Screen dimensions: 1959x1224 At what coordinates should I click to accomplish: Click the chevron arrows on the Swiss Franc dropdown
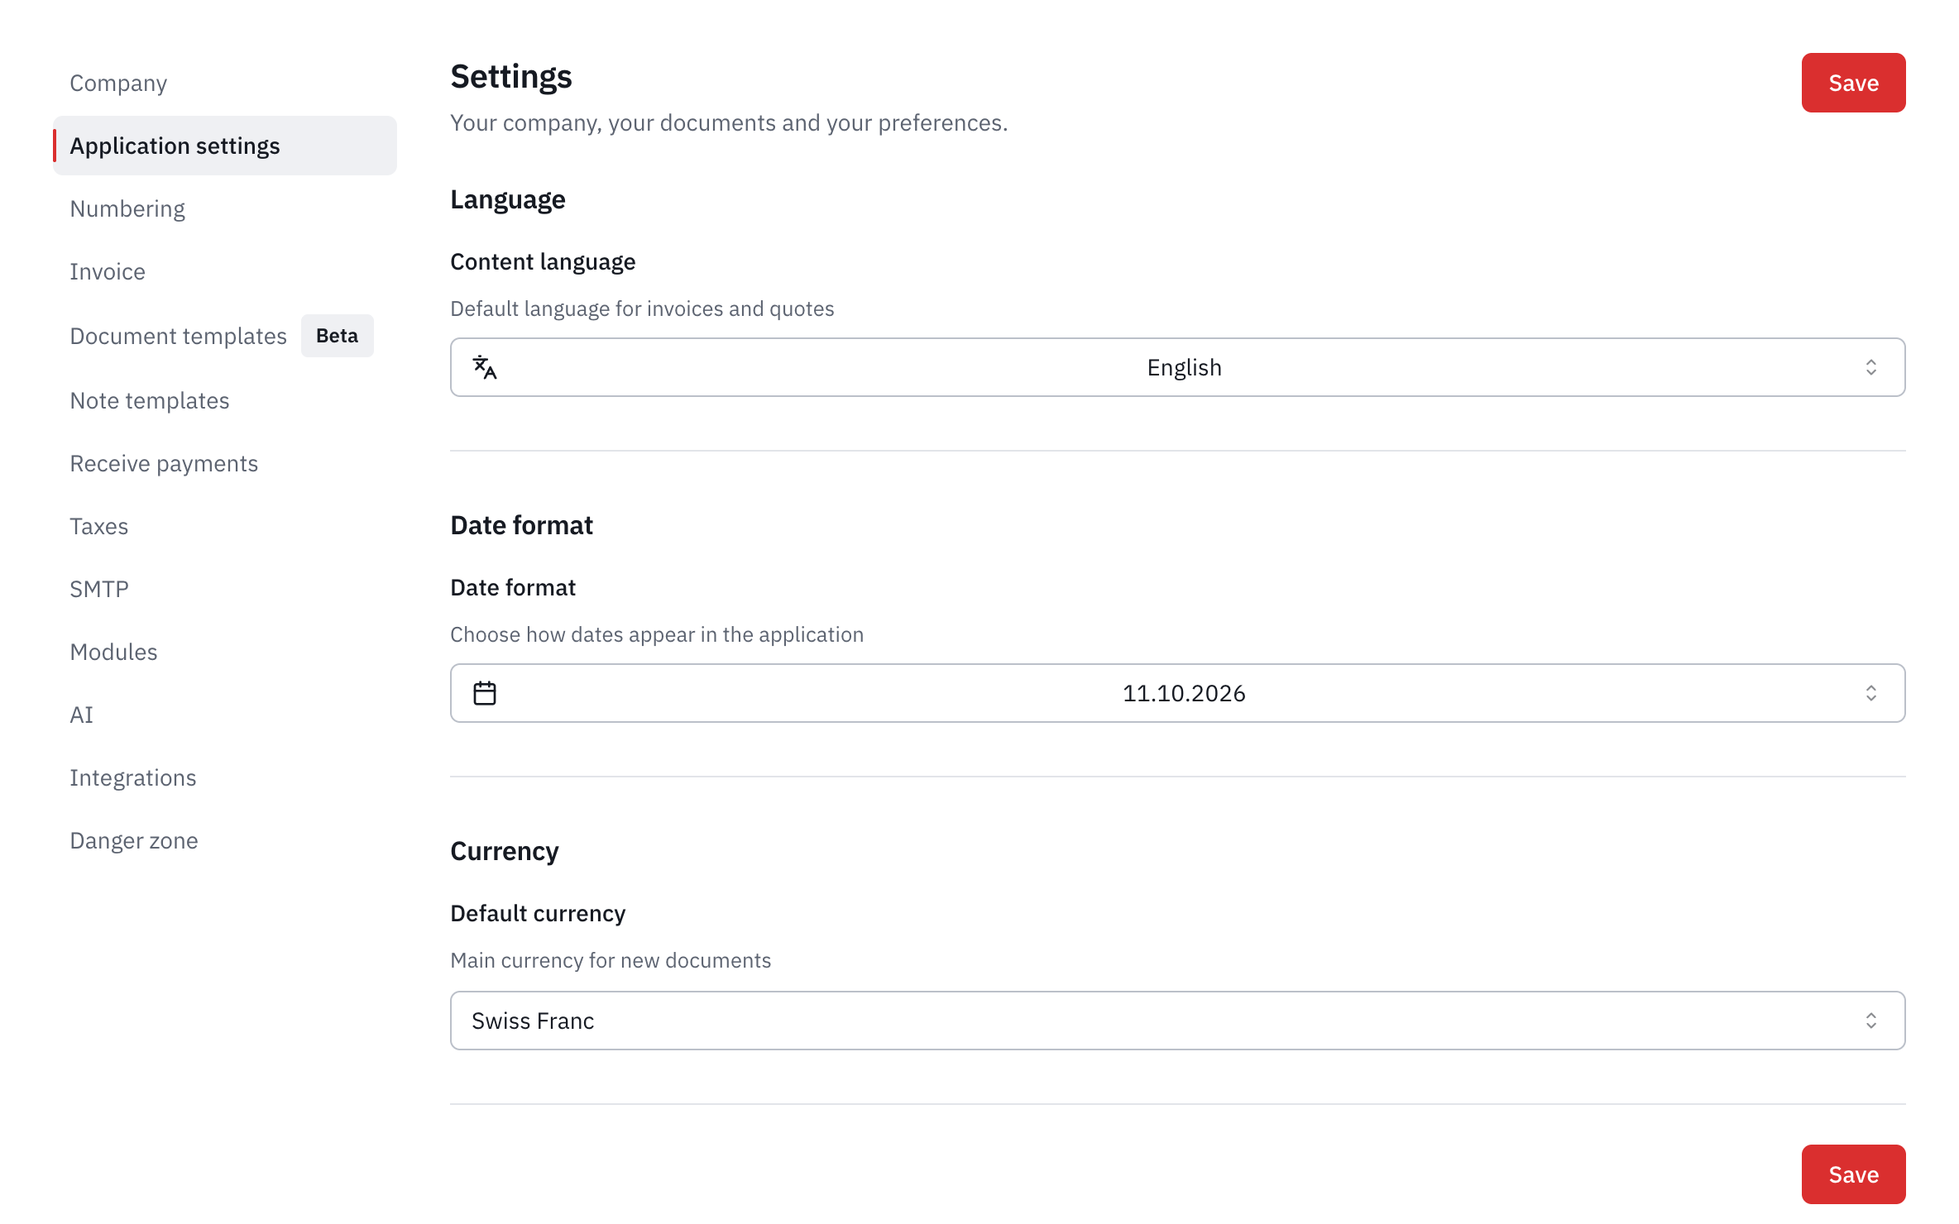click(1870, 1021)
